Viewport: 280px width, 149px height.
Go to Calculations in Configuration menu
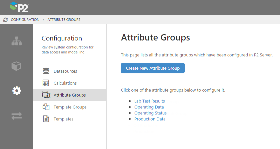pos(65,83)
